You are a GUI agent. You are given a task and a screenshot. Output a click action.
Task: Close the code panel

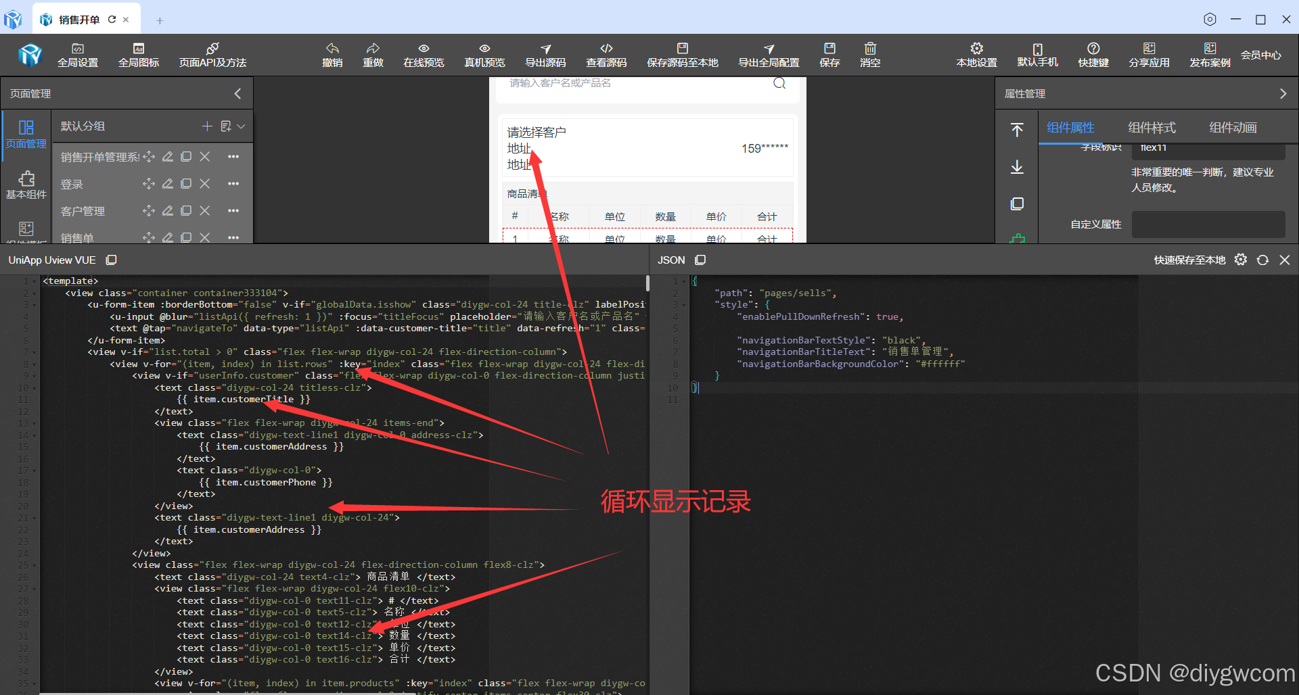click(x=1285, y=260)
